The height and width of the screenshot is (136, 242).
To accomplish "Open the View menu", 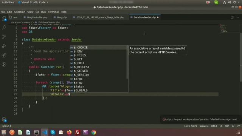I will point(30,12).
